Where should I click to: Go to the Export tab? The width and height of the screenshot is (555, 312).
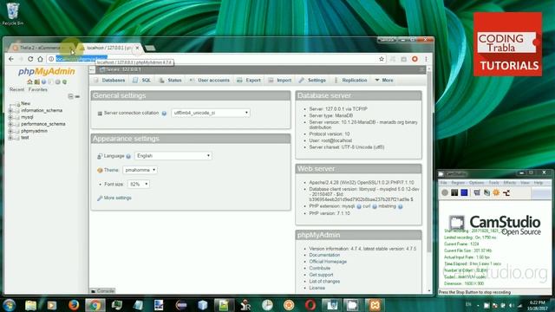[249, 81]
